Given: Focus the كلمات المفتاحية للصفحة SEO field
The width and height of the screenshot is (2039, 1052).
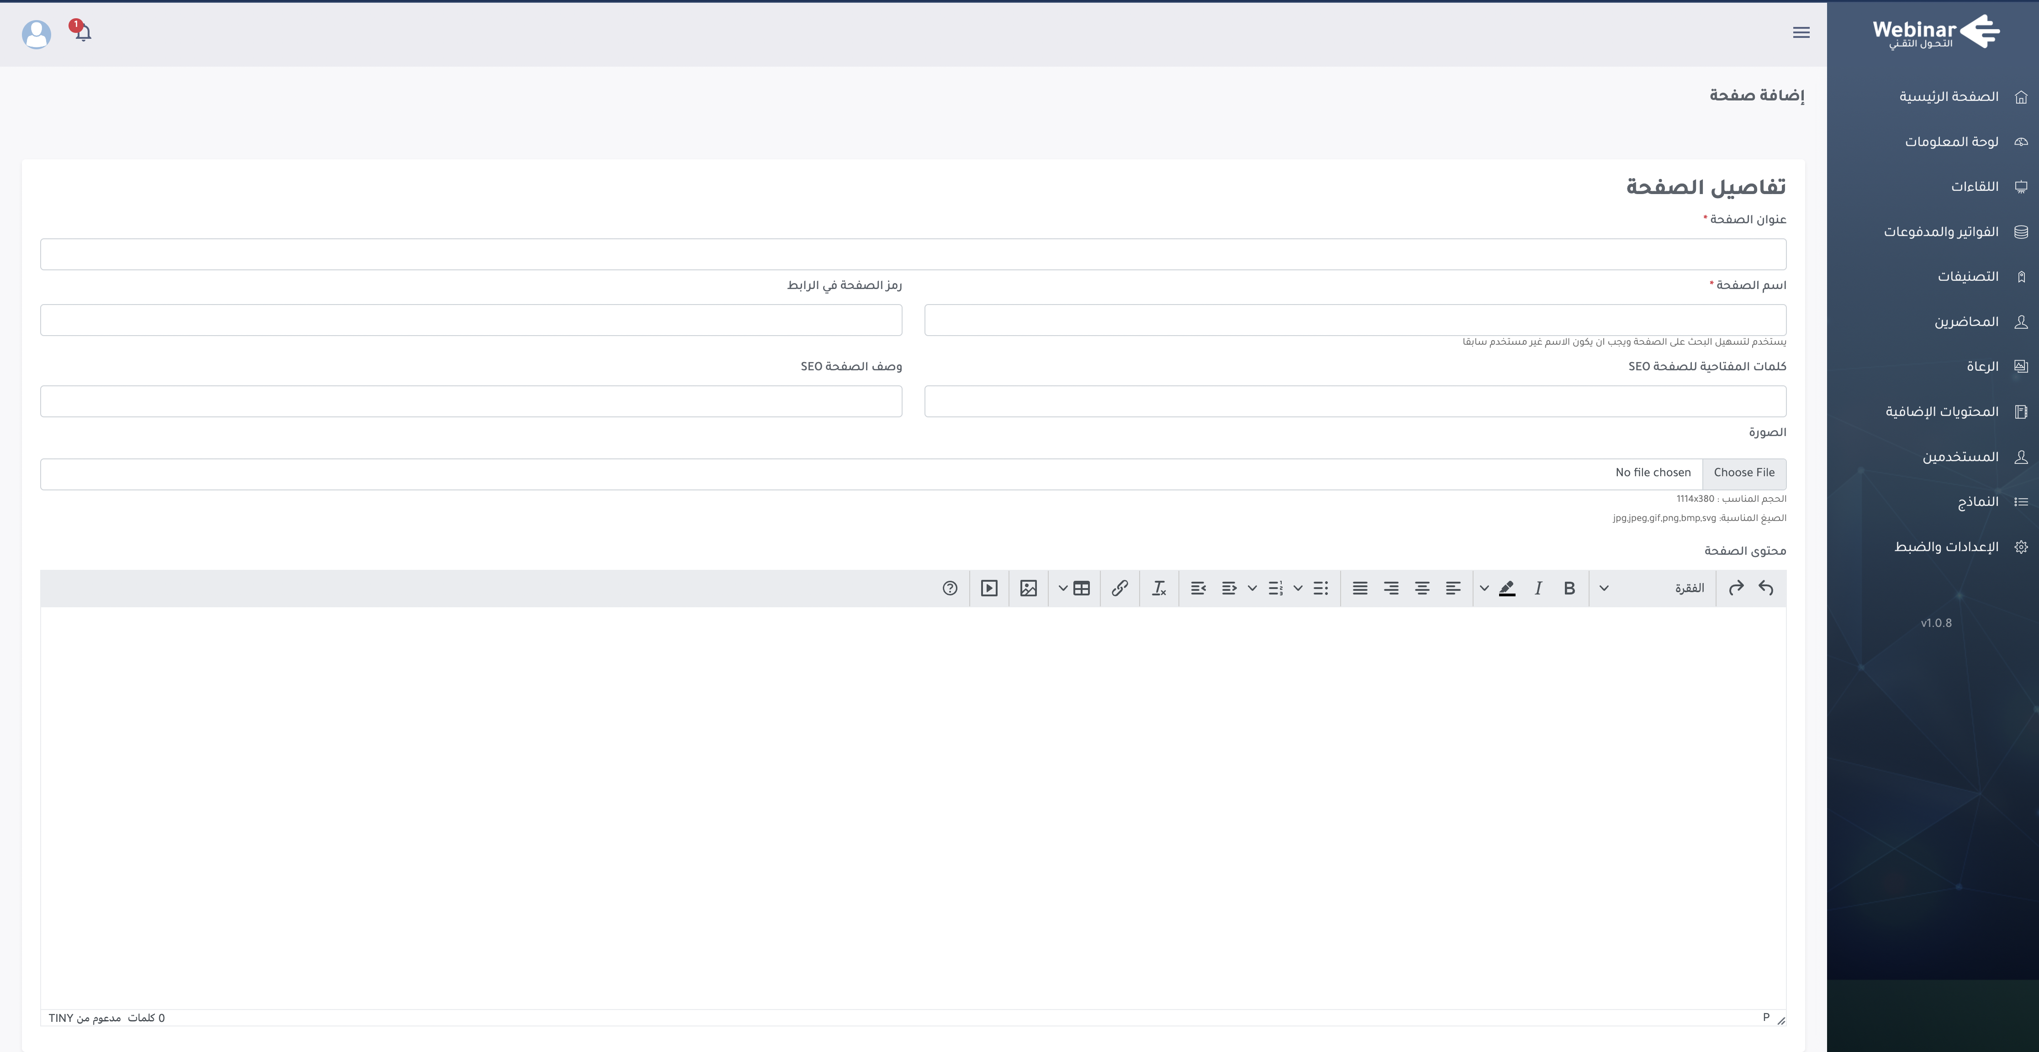Looking at the screenshot, I should tap(1355, 402).
